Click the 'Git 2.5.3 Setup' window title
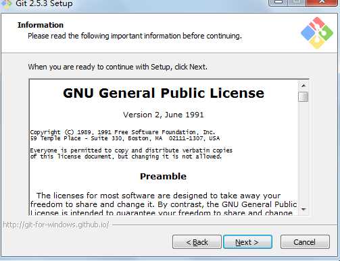Image resolution: width=340 pixels, height=261 pixels. pos(44,3)
